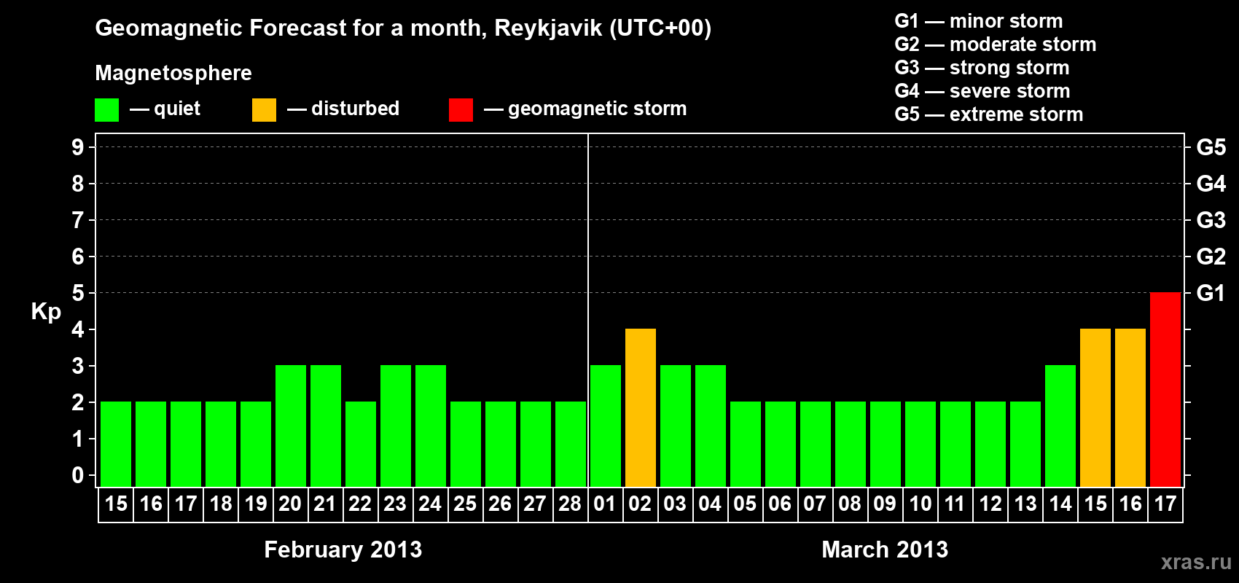This screenshot has width=1239, height=583.
Task: Click the 'disturbed' legend label
Action: pyautogui.click(x=355, y=109)
